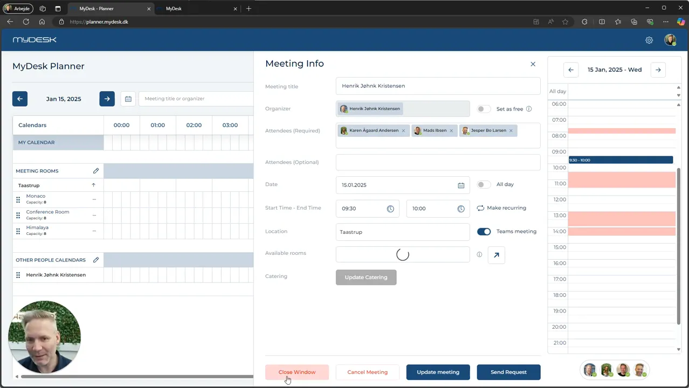This screenshot has width=689, height=388.
Task: Grab drag handle of Henrik Jøhnk Kristensen calendar
Action: (x=18, y=275)
